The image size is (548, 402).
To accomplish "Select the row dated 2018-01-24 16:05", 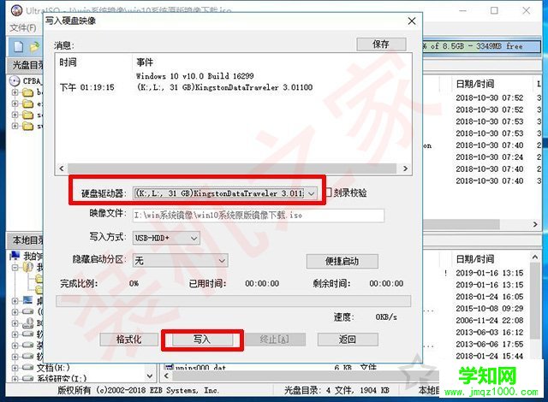I will click(489, 297).
